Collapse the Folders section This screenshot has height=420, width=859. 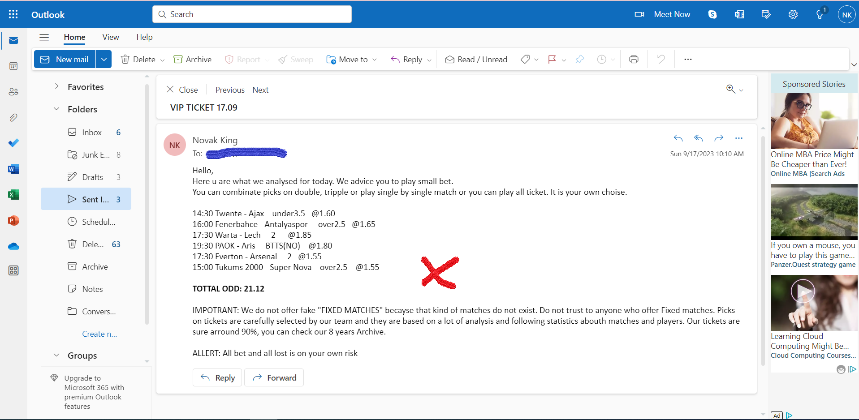coord(56,109)
